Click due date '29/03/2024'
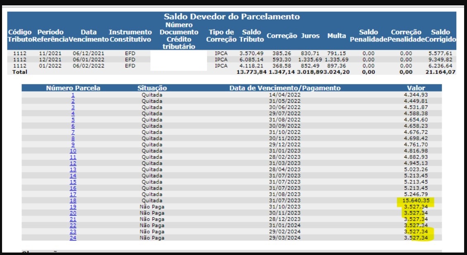 (285, 238)
